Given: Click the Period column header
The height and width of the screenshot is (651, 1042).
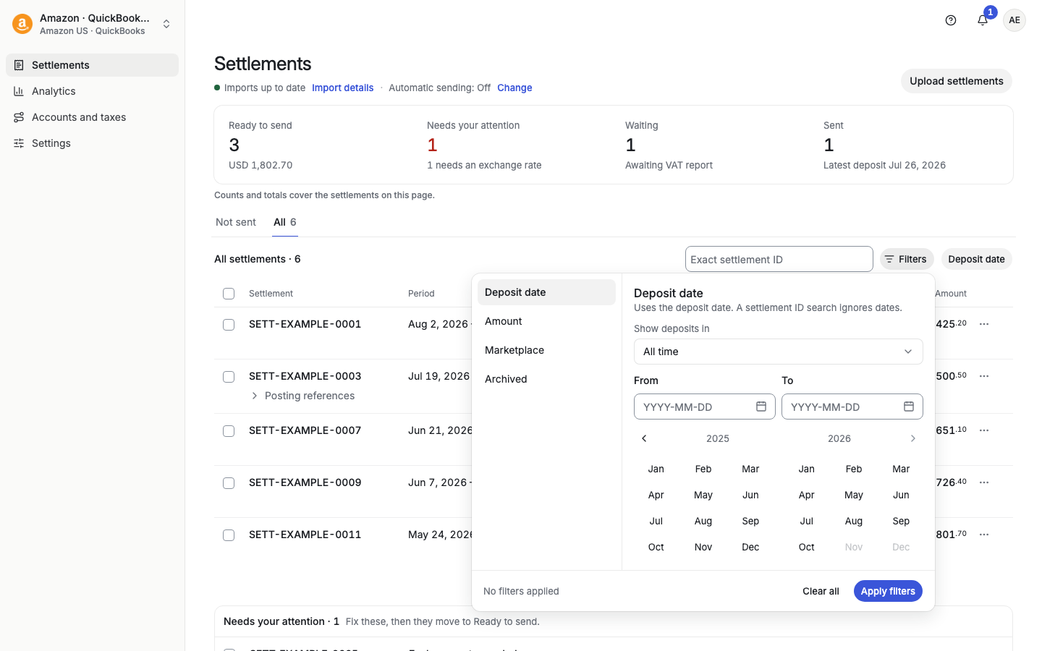Looking at the screenshot, I should tap(421, 294).
